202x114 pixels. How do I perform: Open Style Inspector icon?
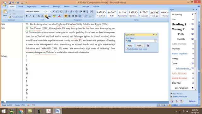click(x=176, y=101)
